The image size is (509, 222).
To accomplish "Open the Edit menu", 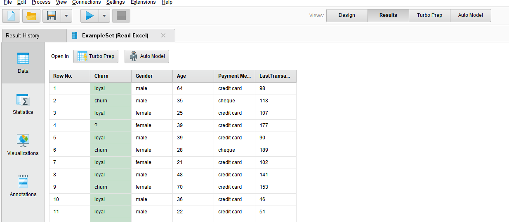I will (x=22, y=2).
